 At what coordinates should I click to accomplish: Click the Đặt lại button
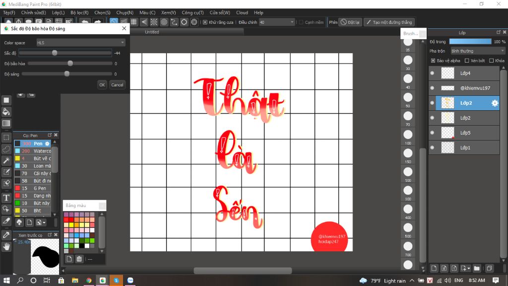tap(350, 22)
